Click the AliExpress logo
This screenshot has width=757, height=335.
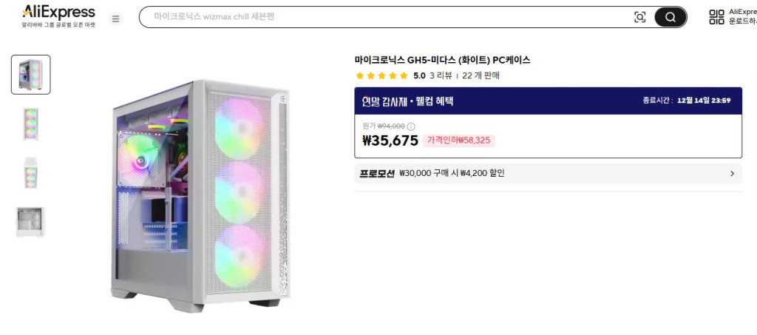point(58,13)
